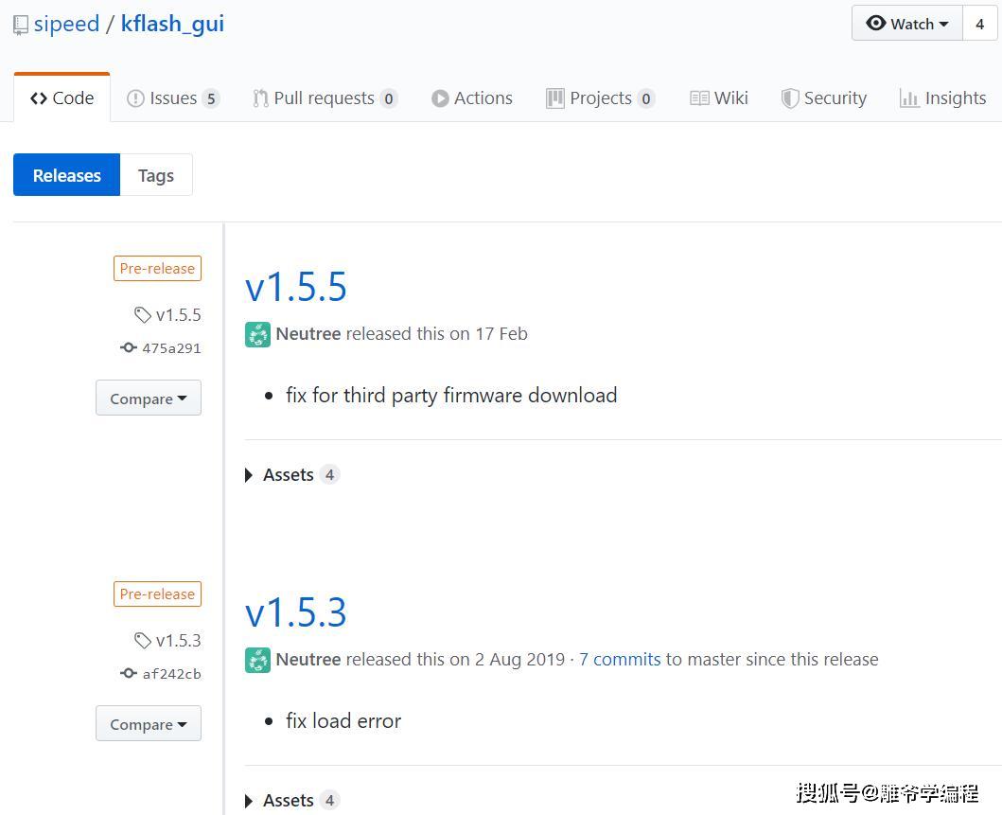Click the Security shield icon

coord(789,97)
